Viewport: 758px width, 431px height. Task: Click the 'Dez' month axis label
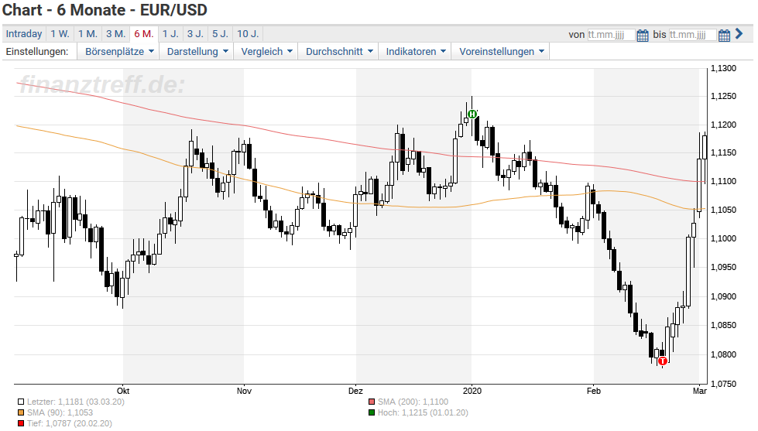355,391
